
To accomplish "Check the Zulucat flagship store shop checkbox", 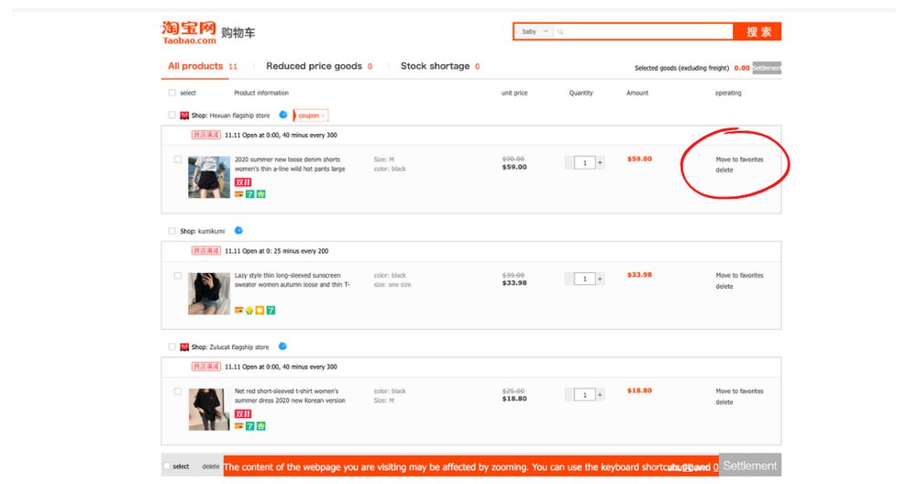I will (x=172, y=346).
